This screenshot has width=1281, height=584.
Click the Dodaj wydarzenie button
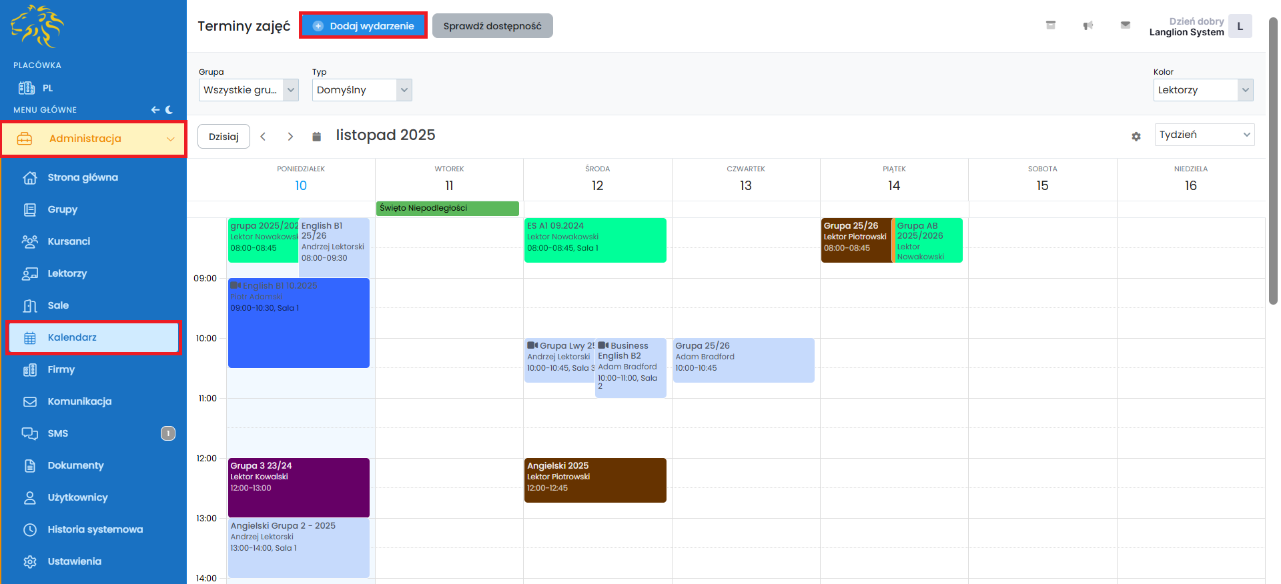tap(364, 26)
